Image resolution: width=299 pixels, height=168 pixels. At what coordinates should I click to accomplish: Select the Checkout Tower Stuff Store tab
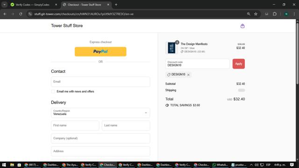(84, 5)
